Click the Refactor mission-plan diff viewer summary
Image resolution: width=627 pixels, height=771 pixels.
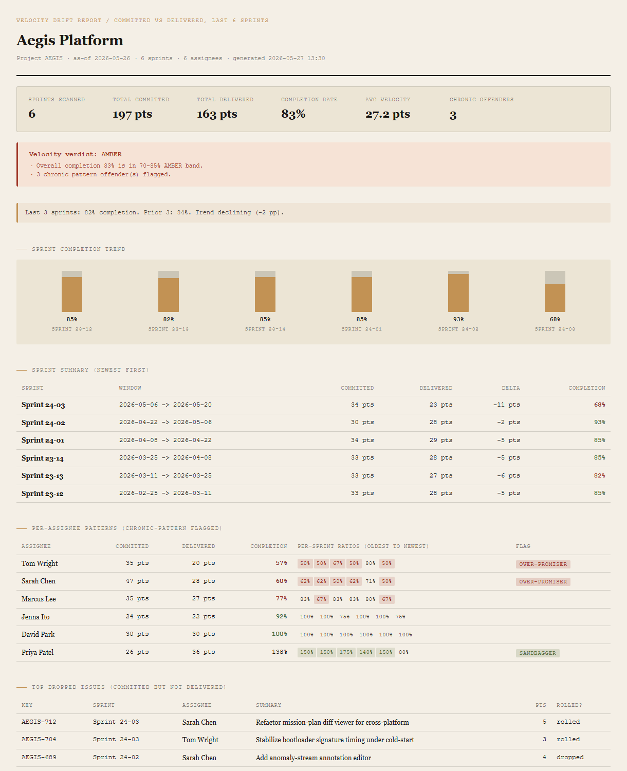coord(333,723)
